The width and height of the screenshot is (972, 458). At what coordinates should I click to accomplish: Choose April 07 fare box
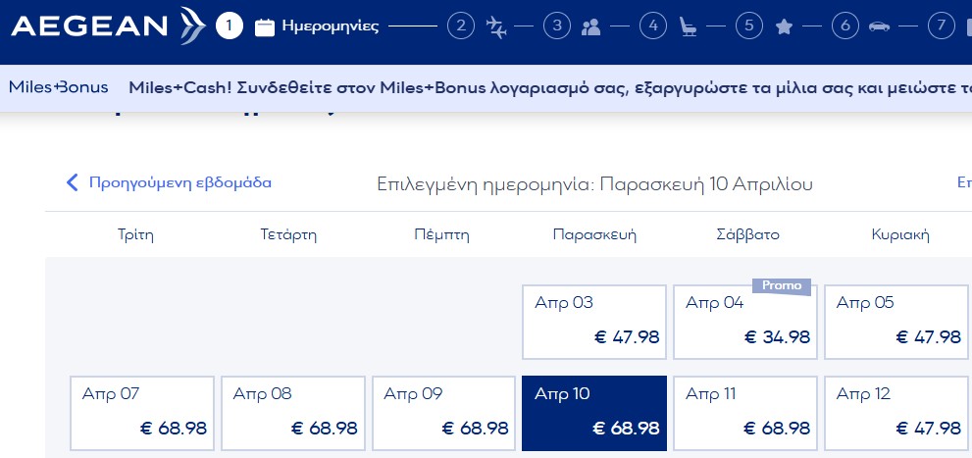[143, 413]
